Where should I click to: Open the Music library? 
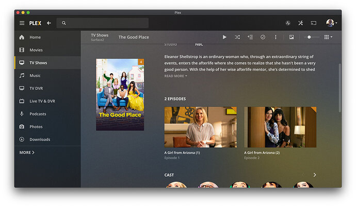tap(47, 76)
